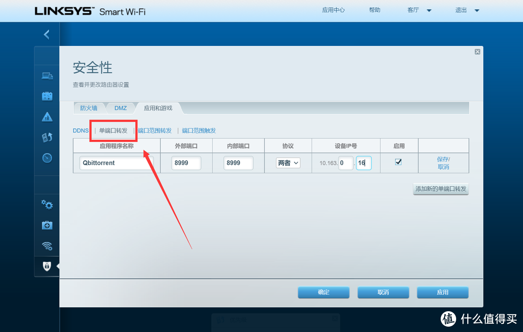Focus the IP third octet field
523x332 pixels.
pos(346,163)
